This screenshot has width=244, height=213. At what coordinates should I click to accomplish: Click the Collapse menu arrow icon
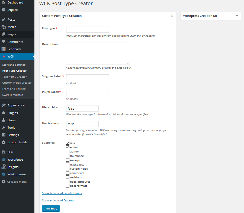[x=4, y=182]
